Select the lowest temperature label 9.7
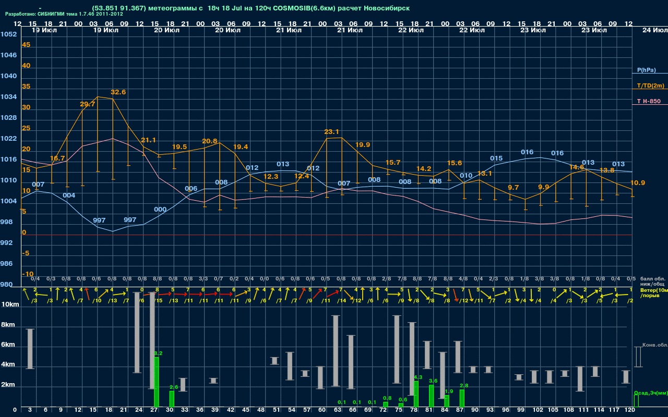This screenshot has height=417, width=668. 513,188
